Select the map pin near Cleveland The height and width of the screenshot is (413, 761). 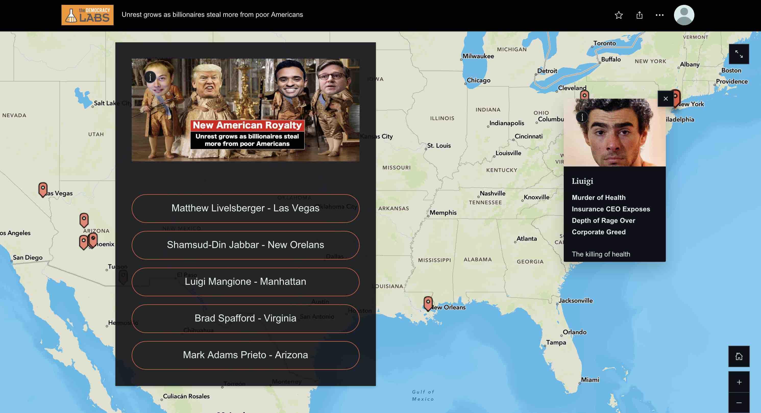tap(584, 95)
